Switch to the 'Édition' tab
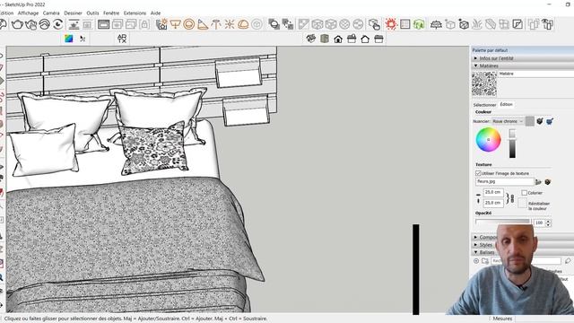 click(506, 105)
